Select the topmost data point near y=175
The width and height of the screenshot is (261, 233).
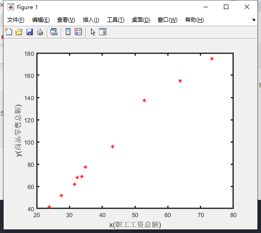point(212,58)
